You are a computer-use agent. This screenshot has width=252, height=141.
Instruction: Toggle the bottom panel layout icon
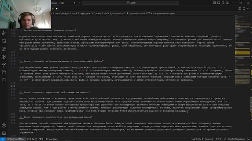point(219,3)
